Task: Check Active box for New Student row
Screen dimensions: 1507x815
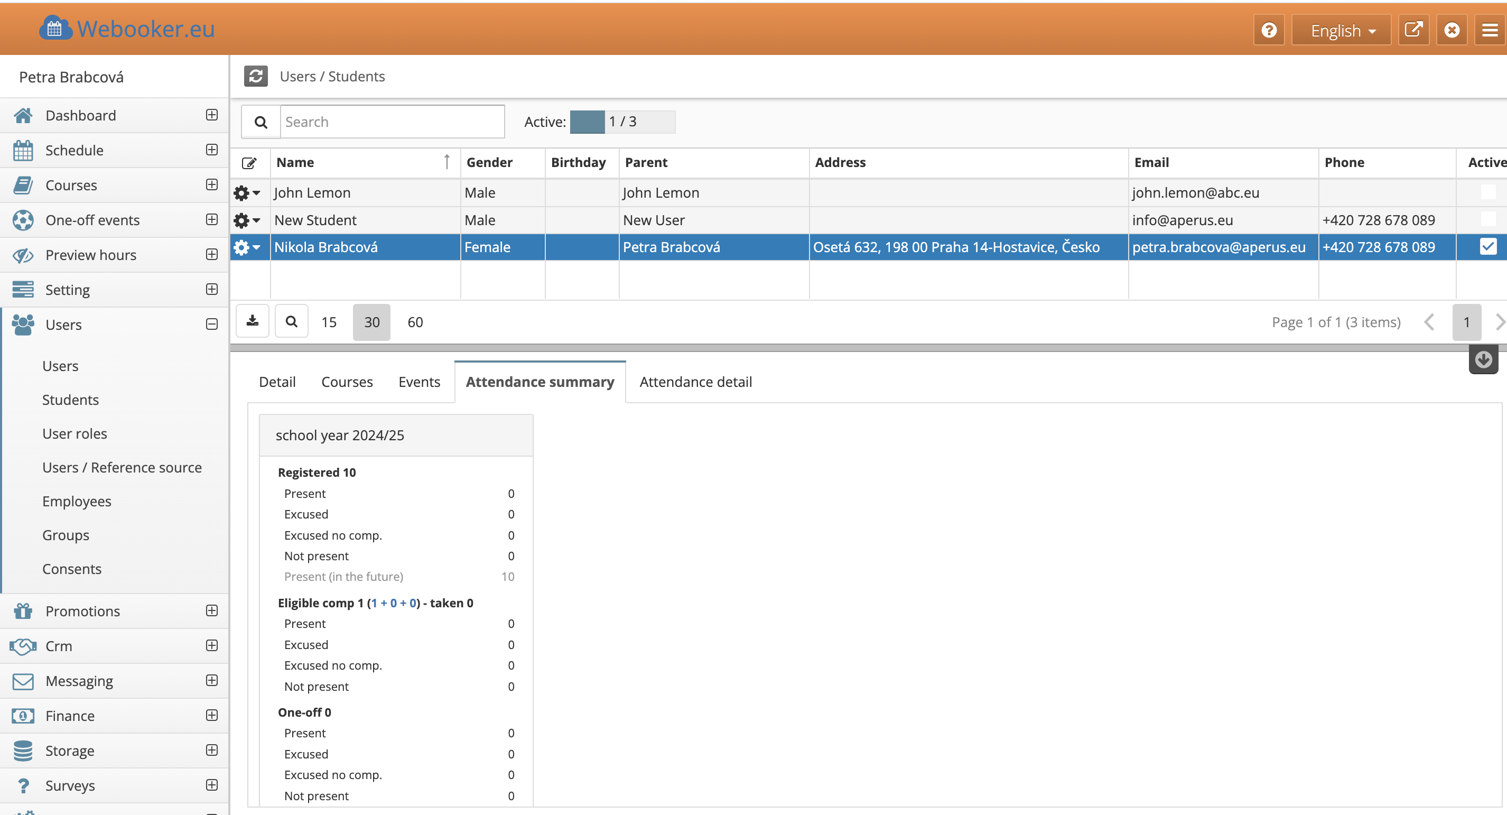Action: pos(1487,219)
